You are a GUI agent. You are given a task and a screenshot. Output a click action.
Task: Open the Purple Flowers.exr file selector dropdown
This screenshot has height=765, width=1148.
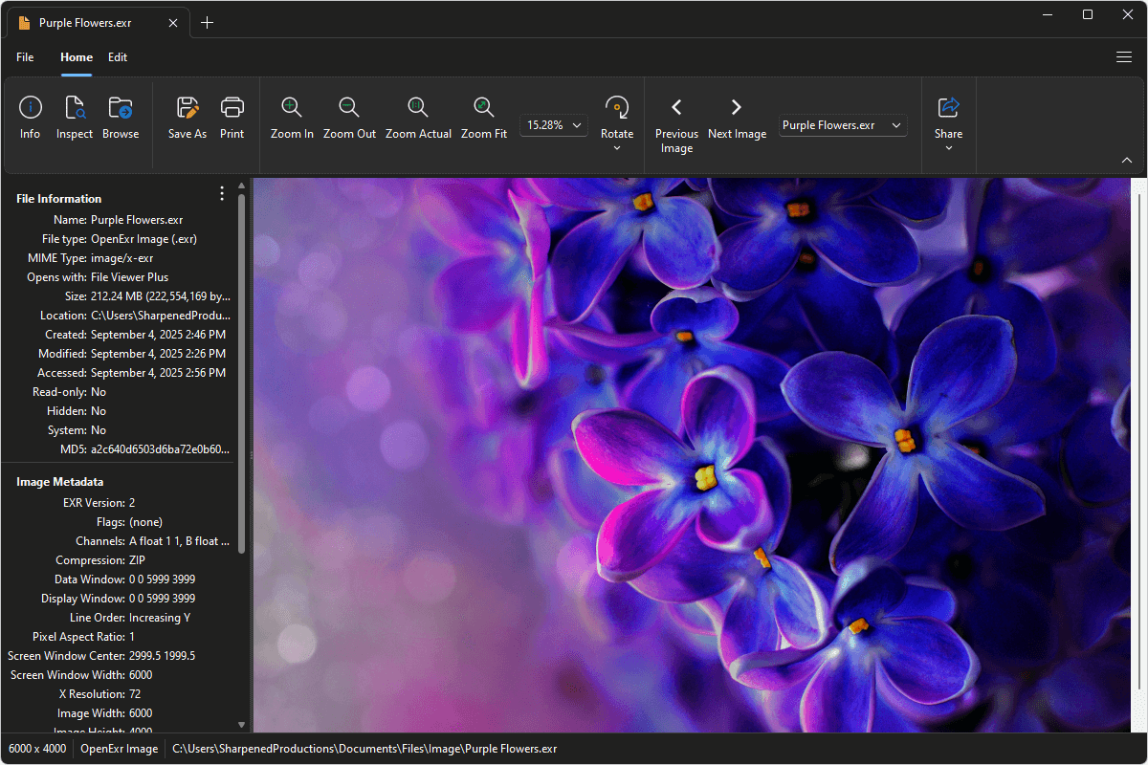pos(842,125)
